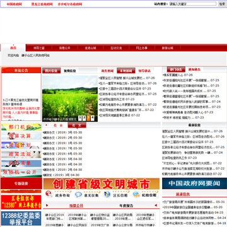Switch to the 年度报告 tab

(126, 206)
